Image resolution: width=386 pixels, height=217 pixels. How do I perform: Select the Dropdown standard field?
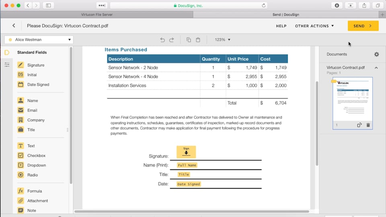(x=21, y=165)
